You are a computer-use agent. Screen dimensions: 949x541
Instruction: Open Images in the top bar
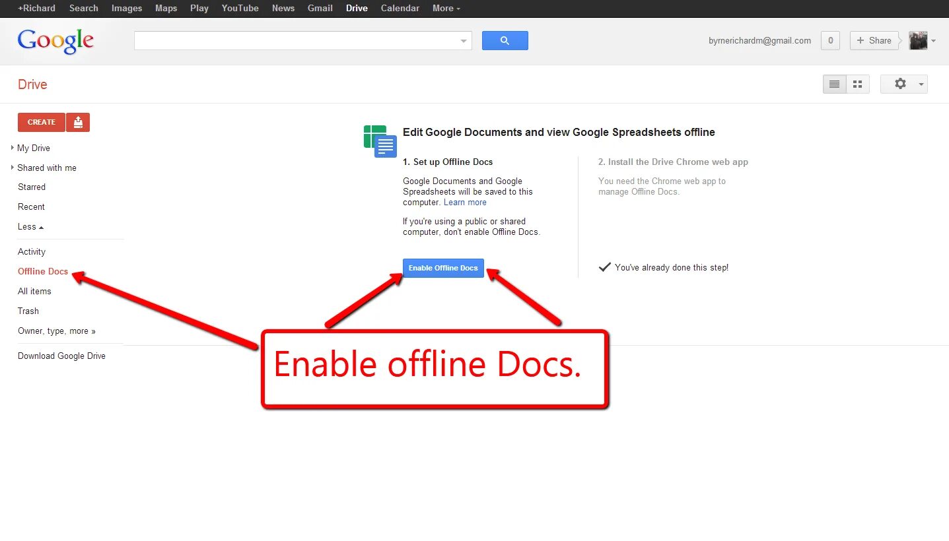pos(127,8)
